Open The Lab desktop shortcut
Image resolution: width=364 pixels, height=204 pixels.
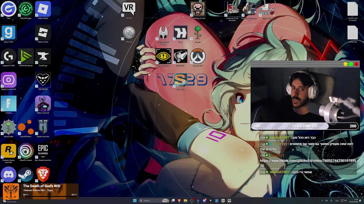(x=129, y=34)
